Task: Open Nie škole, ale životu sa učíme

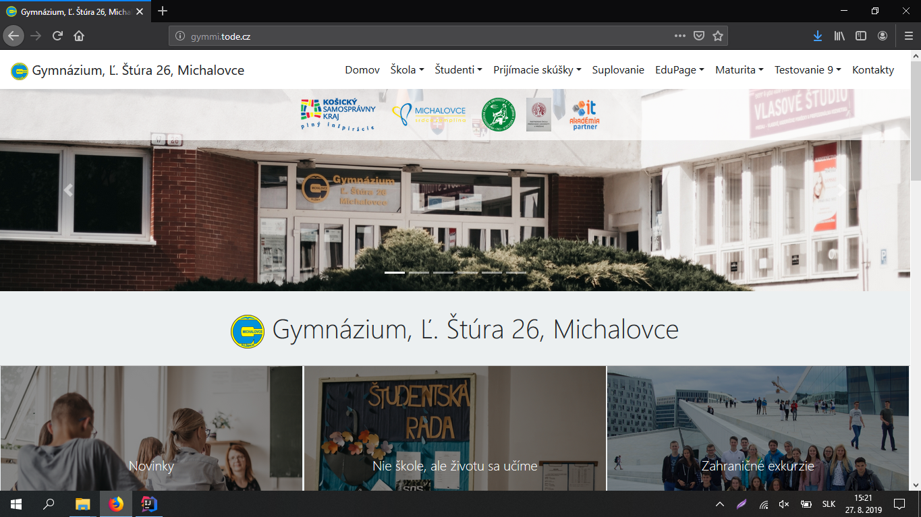Action: (455, 428)
